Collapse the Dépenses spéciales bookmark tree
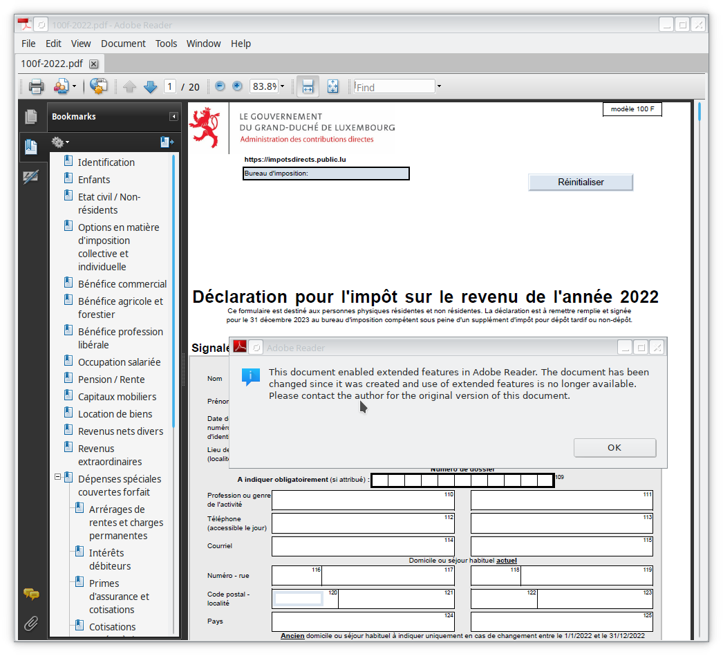The image size is (723, 656). 58,478
